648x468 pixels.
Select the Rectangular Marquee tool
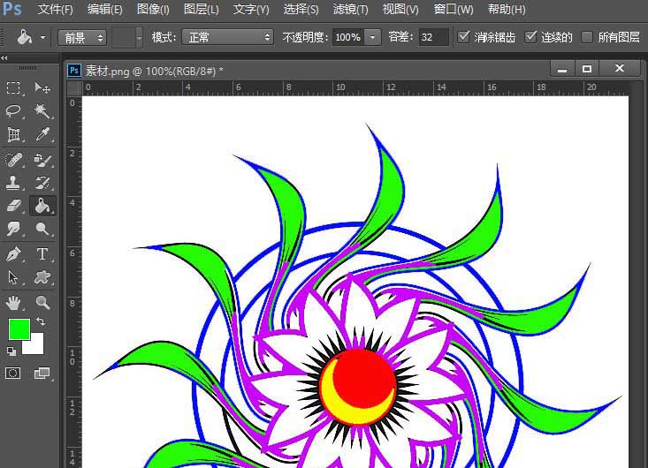coord(14,87)
